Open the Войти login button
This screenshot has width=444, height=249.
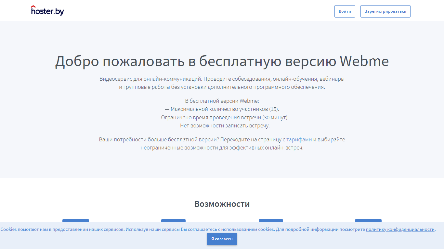tap(345, 11)
